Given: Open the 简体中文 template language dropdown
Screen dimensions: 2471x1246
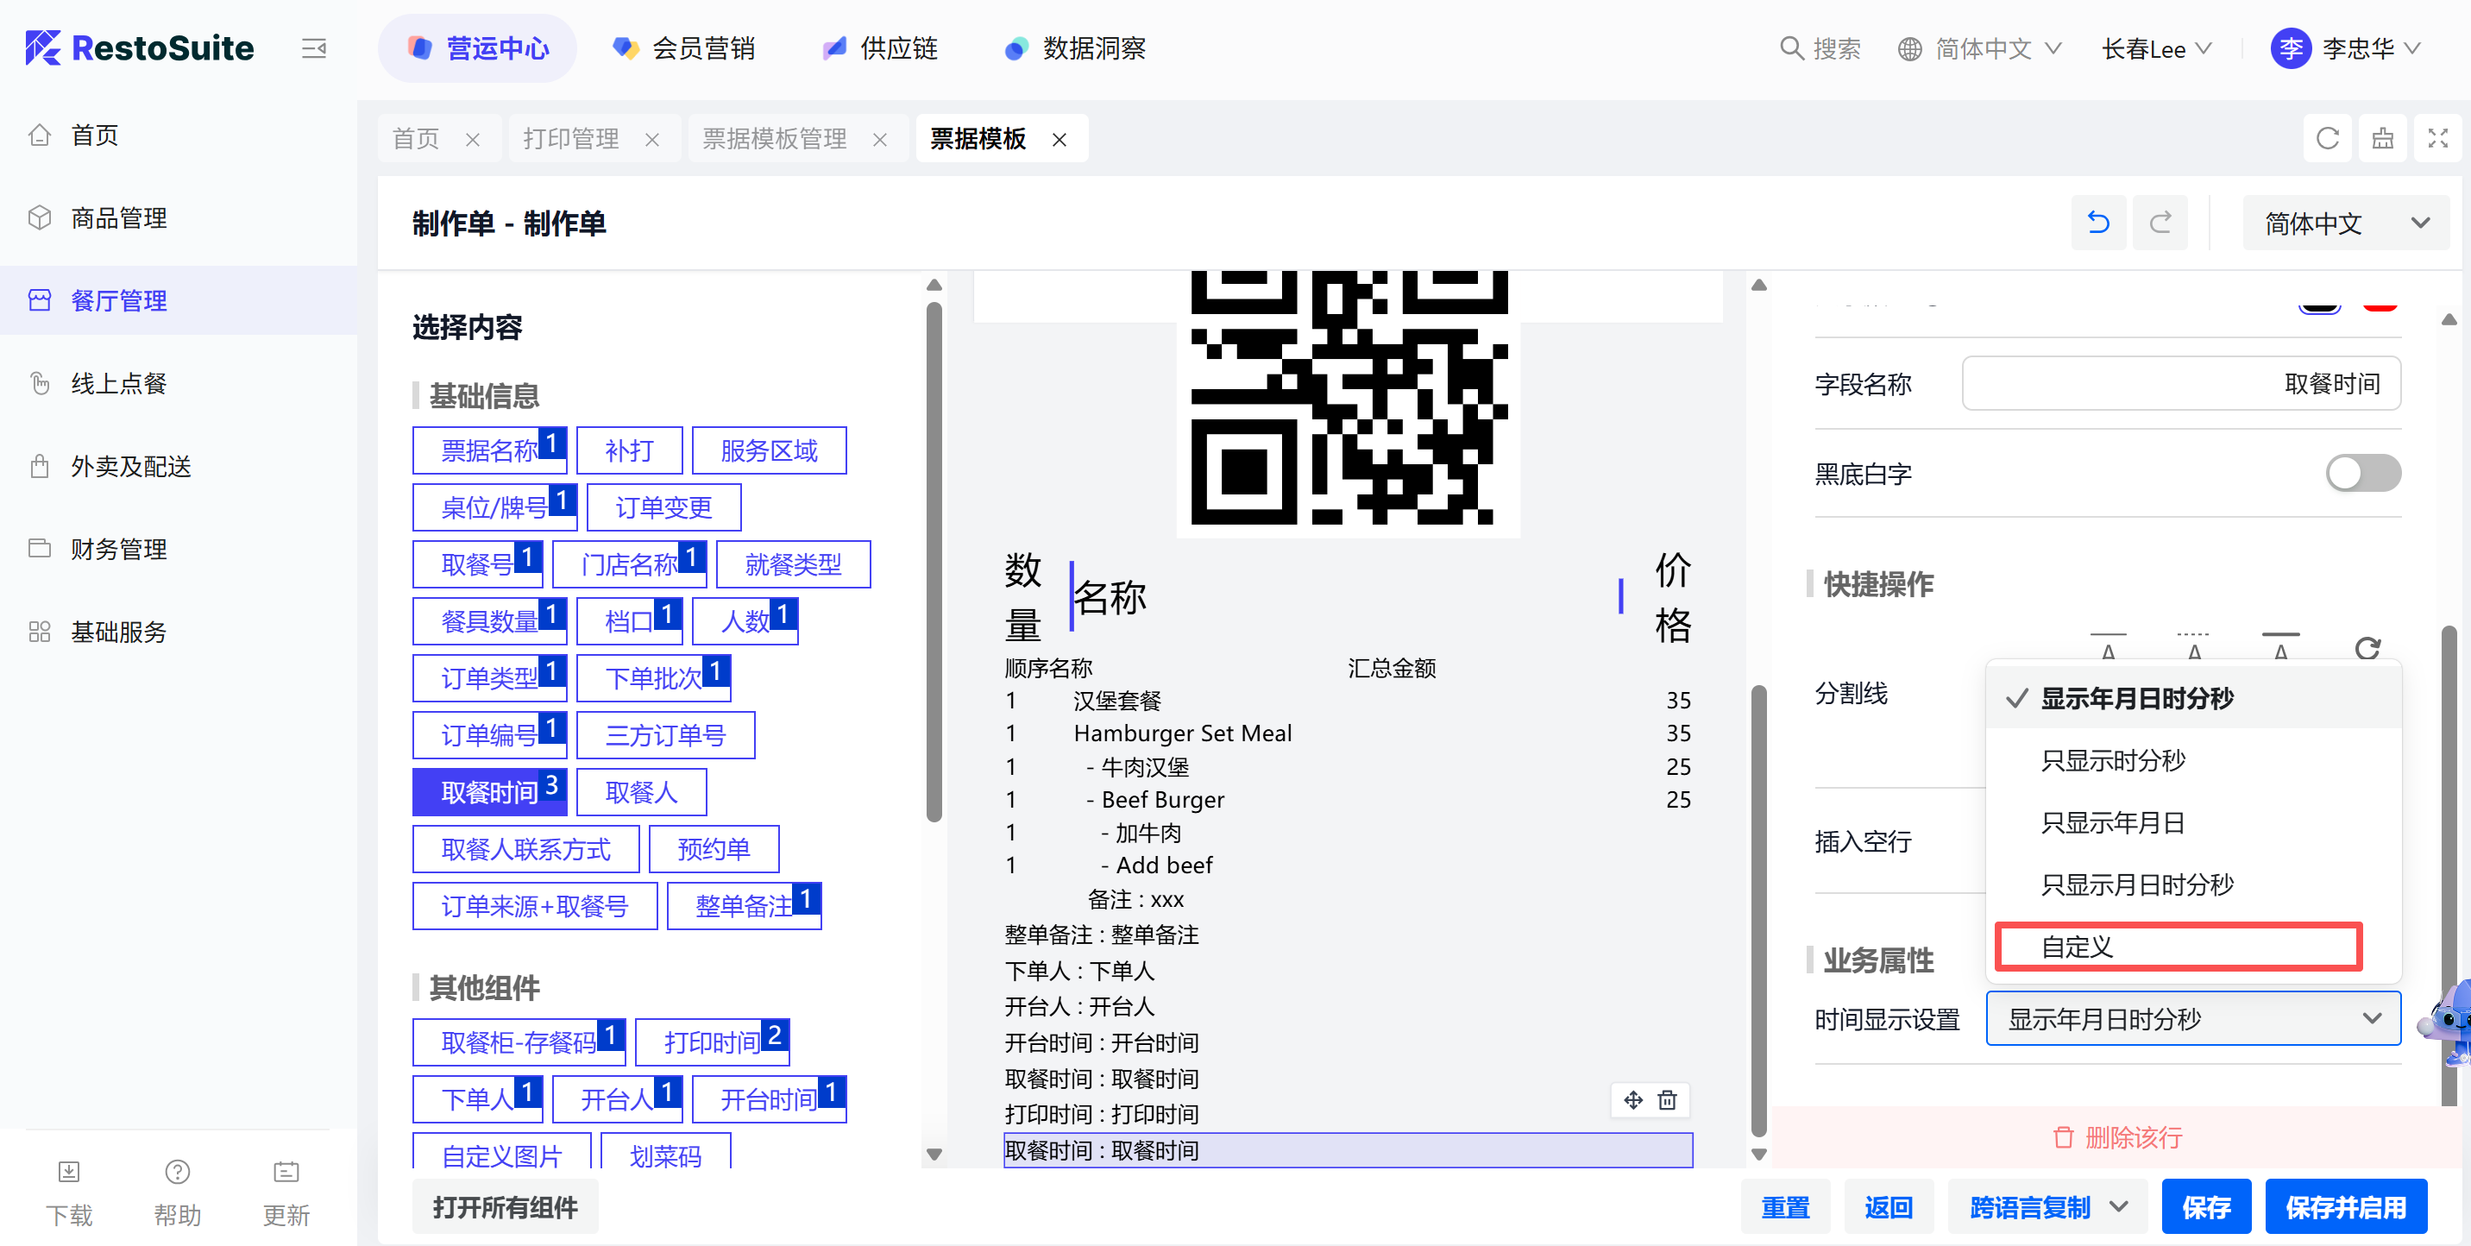Looking at the screenshot, I should (x=2344, y=223).
